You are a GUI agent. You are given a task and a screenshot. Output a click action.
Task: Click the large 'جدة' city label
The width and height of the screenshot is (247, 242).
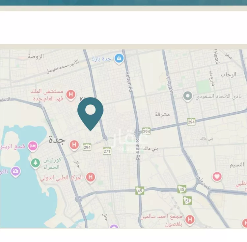tap(57, 139)
